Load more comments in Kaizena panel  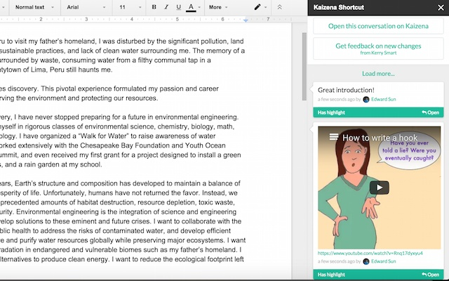click(378, 74)
